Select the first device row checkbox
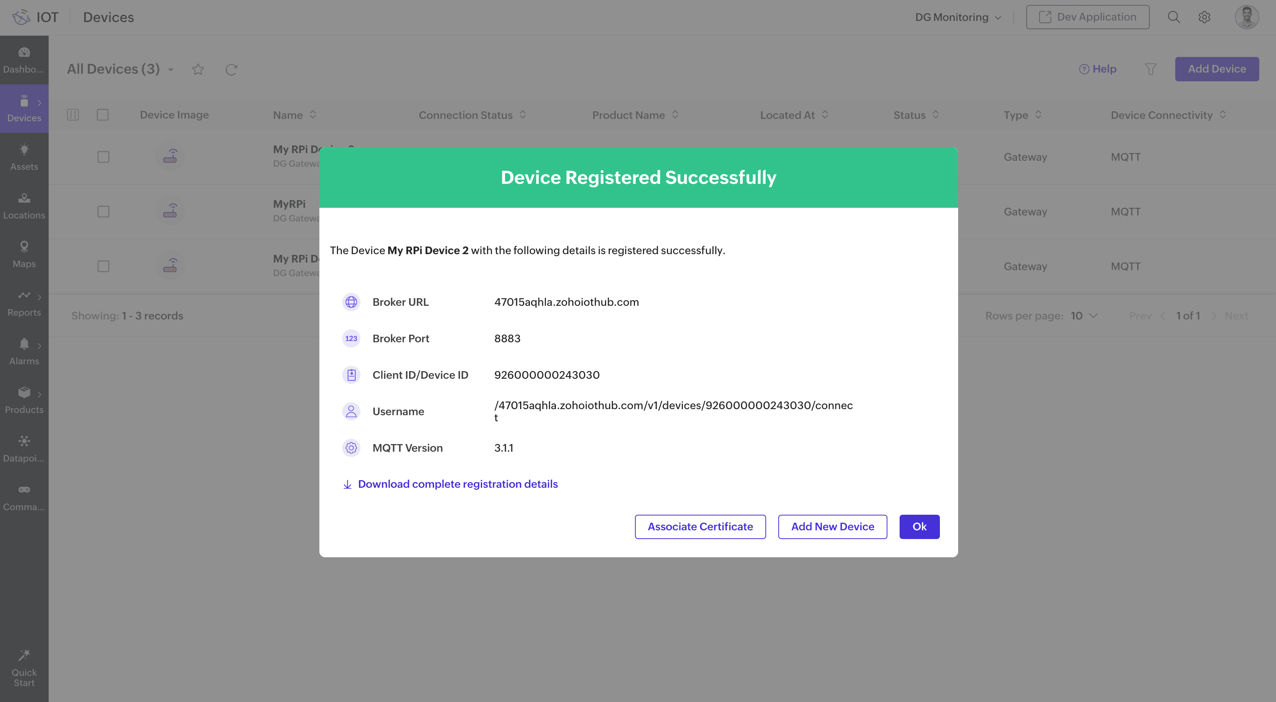1276x702 pixels. 103,157
